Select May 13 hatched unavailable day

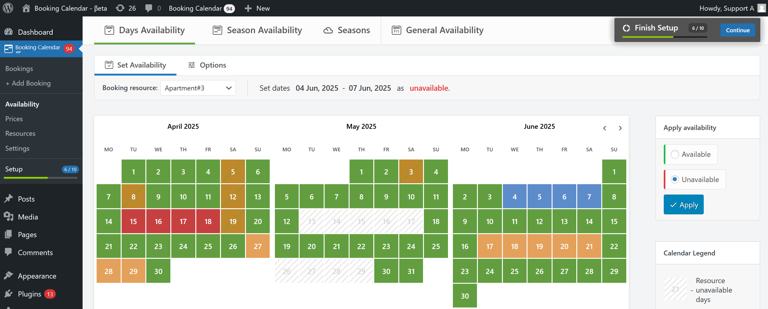coord(311,221)
